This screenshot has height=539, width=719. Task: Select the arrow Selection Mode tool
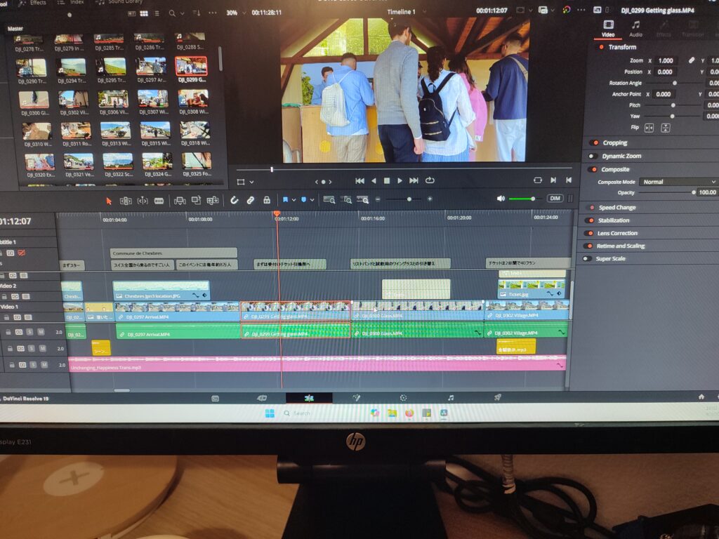click(x=109, y=201)
